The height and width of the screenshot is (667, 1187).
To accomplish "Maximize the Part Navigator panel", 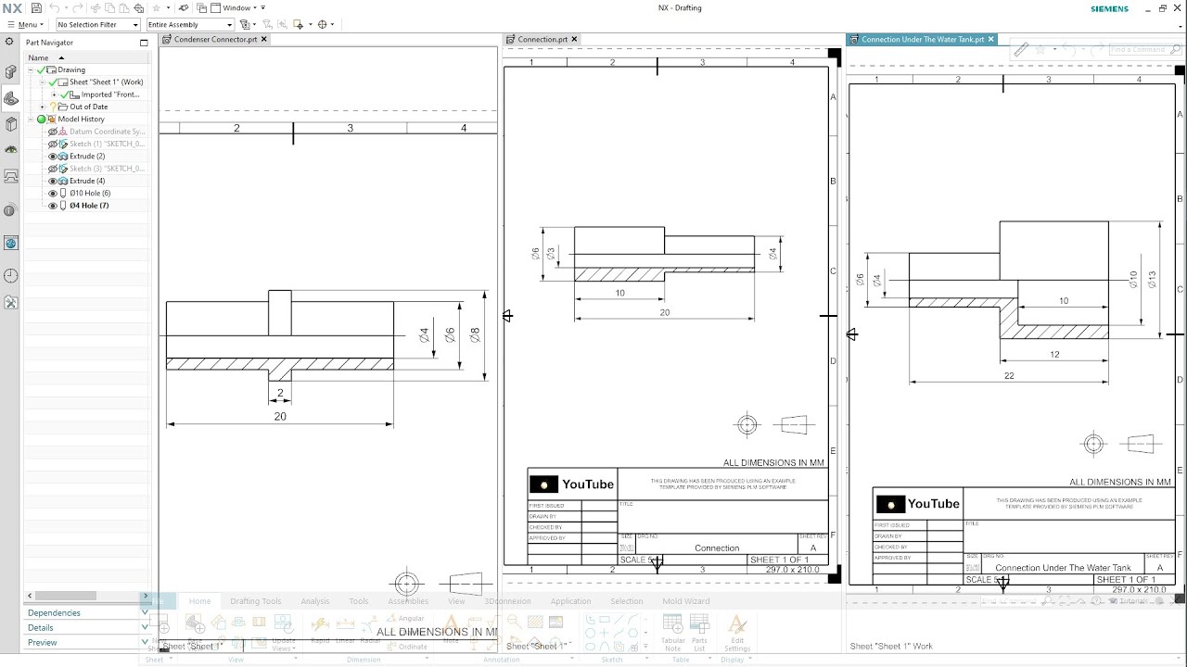I will click(144, 43).
